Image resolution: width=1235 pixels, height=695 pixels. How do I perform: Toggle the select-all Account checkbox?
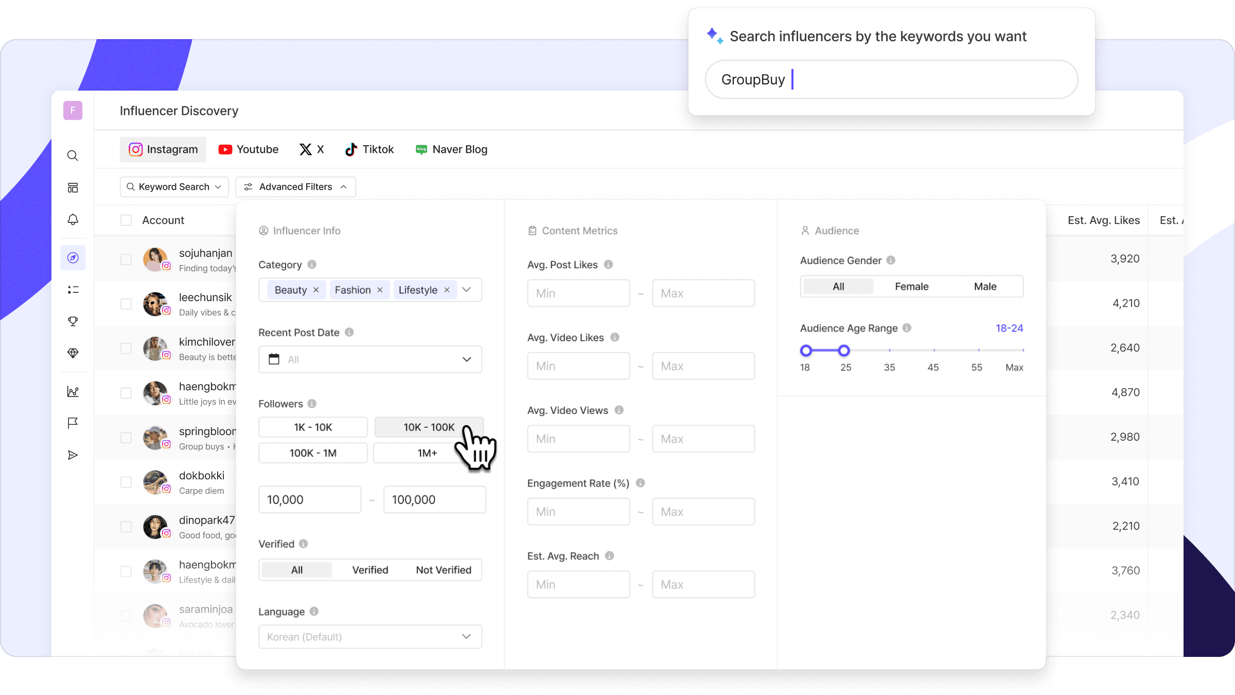pyautogui.click(x=126, y=220)
